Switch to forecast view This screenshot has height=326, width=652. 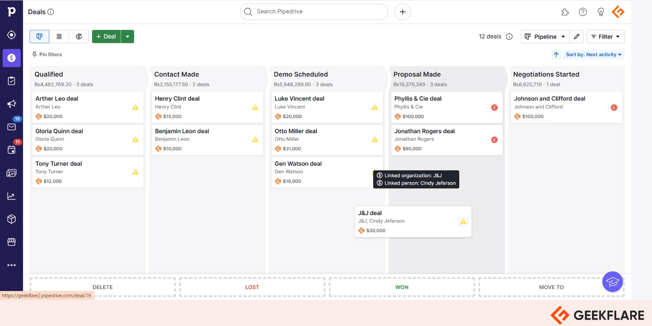pyautogui.click(x=79, y=37)
